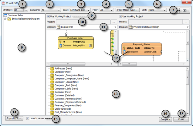The width and height of the screenshot is (193, 126).
Task: Click the folder icon of Computer_Computer_Parts (New)
Action: click(52, 79)
